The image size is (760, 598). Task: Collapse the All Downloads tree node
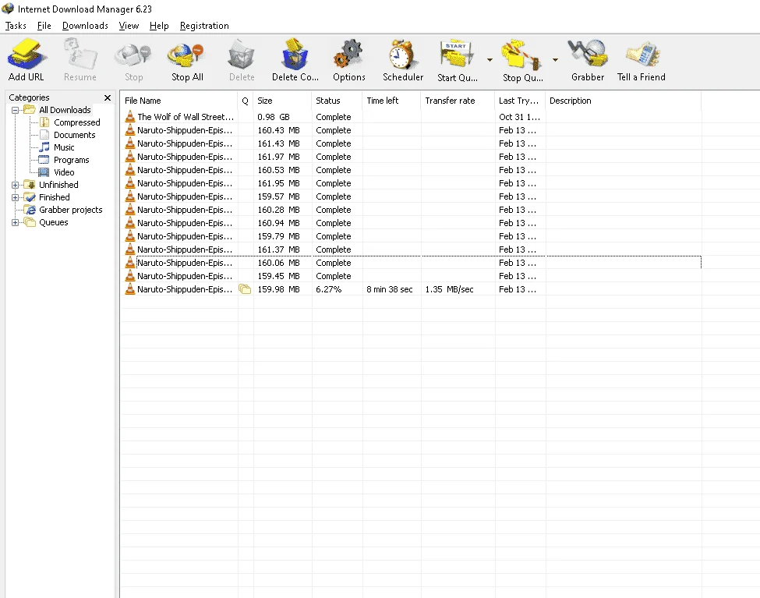coord(15,110)
